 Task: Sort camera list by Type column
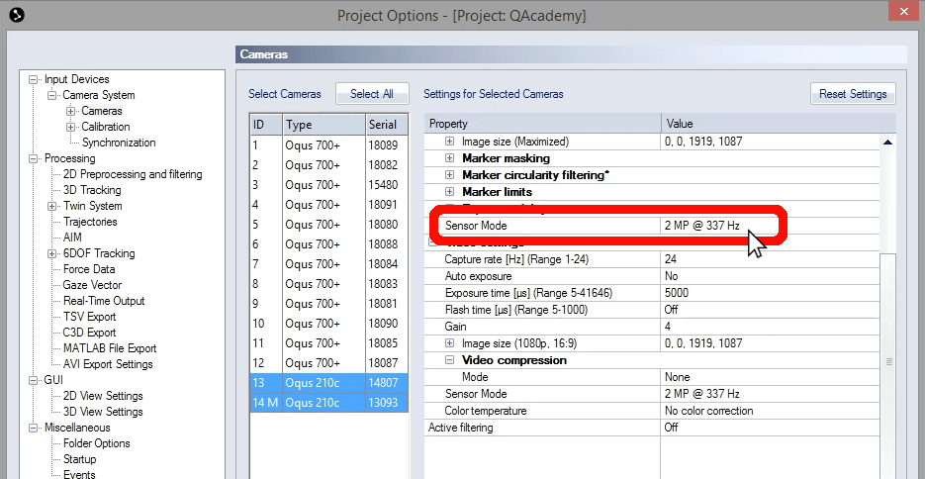point(324,125)
